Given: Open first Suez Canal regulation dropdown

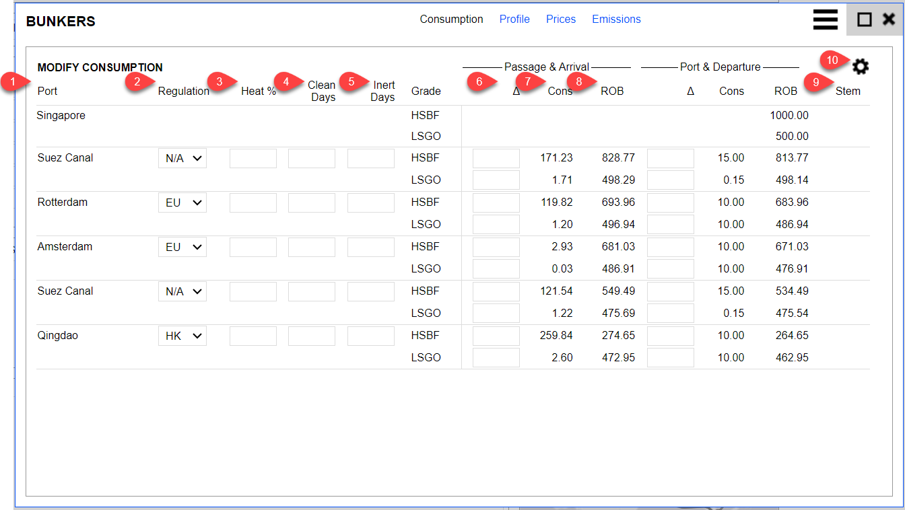Looking at the screenshot, I should coord(182,159).
